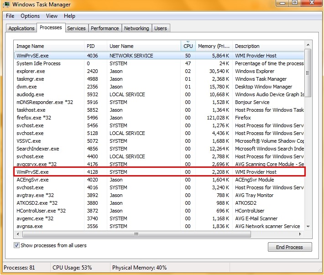
Task: Click NETWORK SERVICE user name cell
Action: coord(131,56)
